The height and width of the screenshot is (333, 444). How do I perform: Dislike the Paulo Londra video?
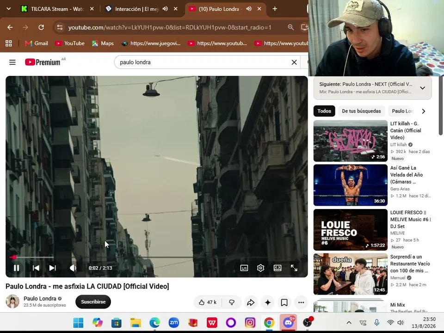click(232, 302)
